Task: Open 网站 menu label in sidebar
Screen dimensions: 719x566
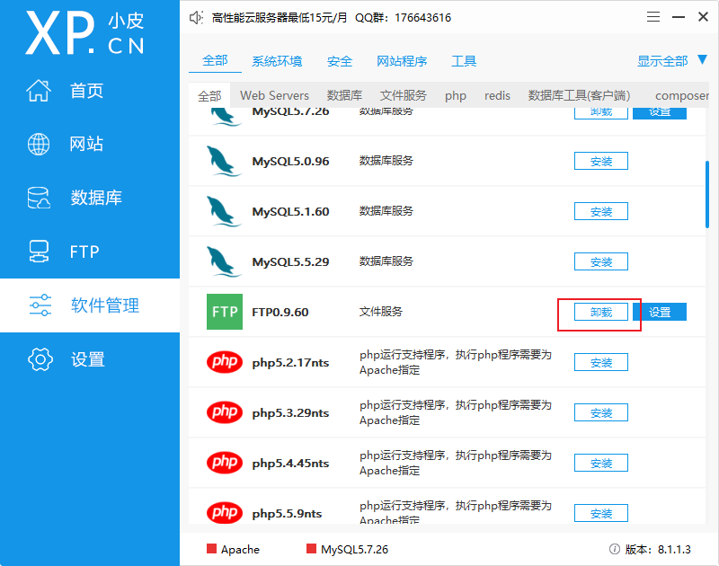Action: click(86, 144)
